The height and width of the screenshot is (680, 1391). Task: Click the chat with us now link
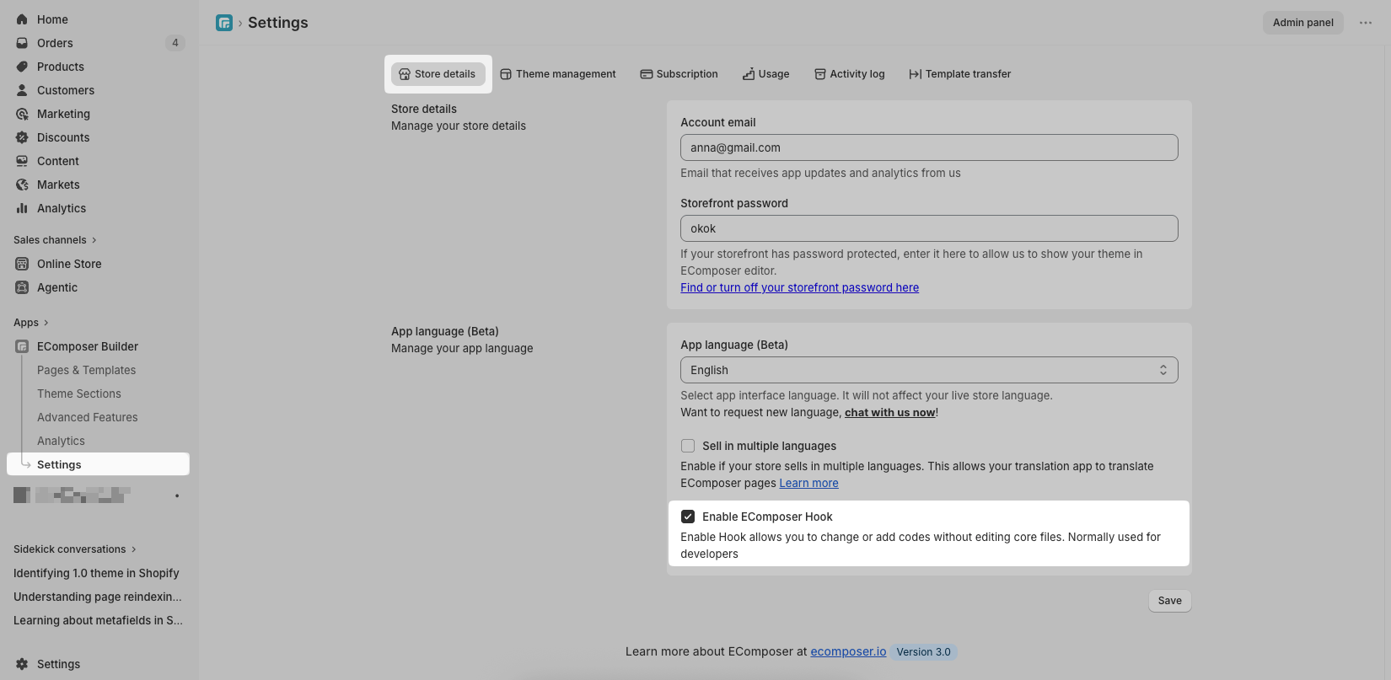tap(890, 412)
